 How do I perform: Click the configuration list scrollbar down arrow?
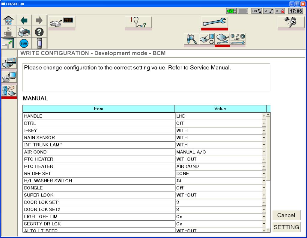(x=268, y=230)
